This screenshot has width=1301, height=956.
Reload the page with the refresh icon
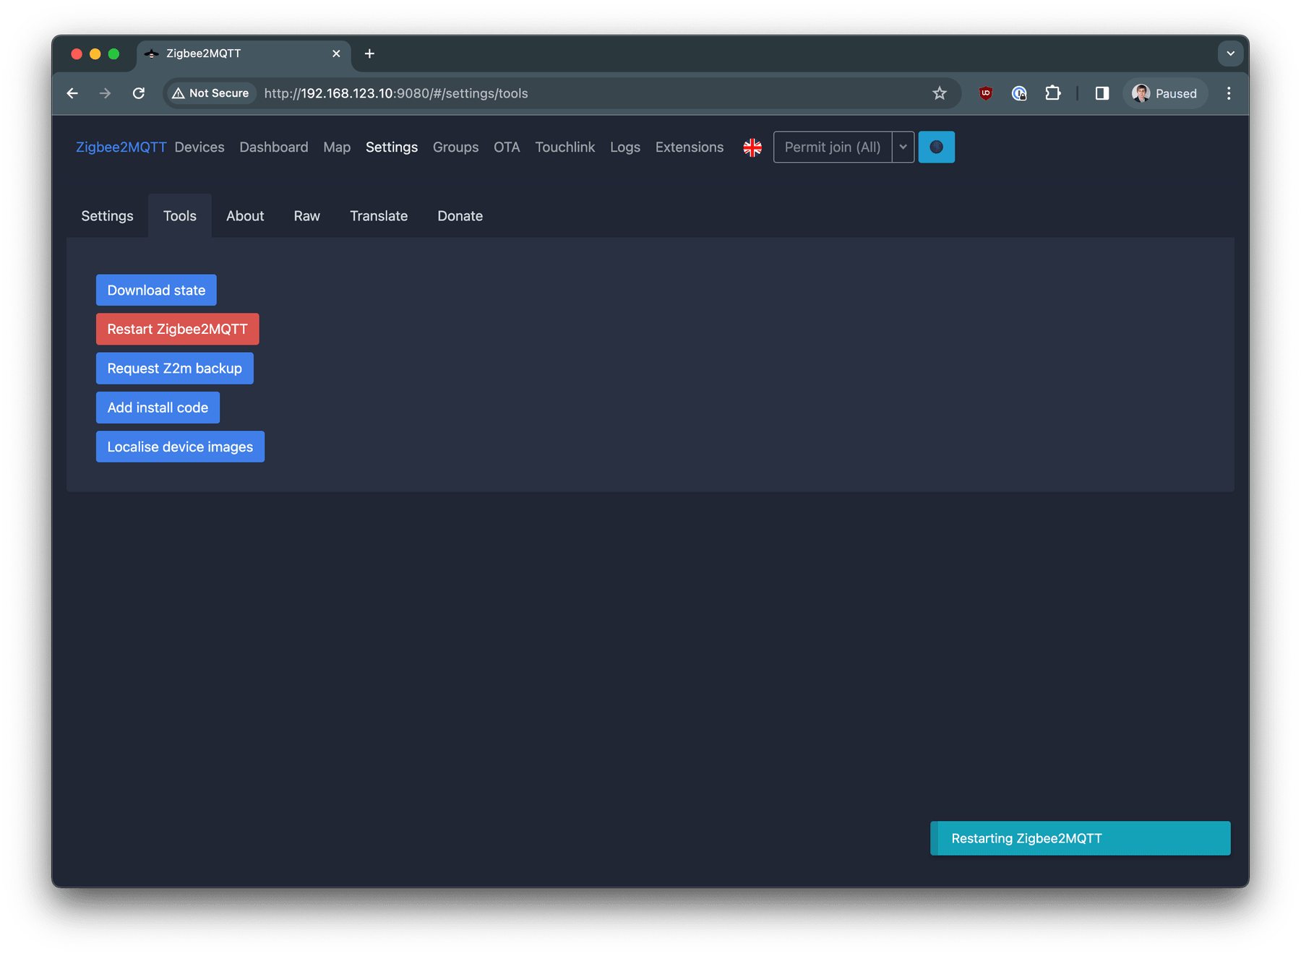click(139, 93)
